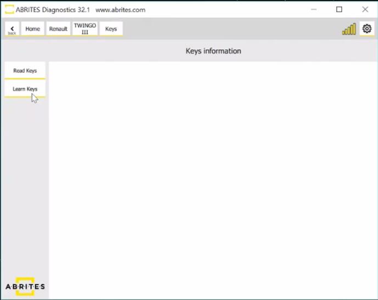Open the settings gear icon

[x=366, y=28]
